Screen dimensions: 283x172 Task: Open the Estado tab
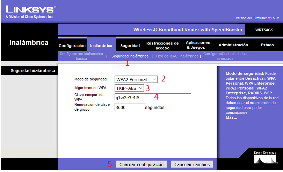(x=267, y=45)
